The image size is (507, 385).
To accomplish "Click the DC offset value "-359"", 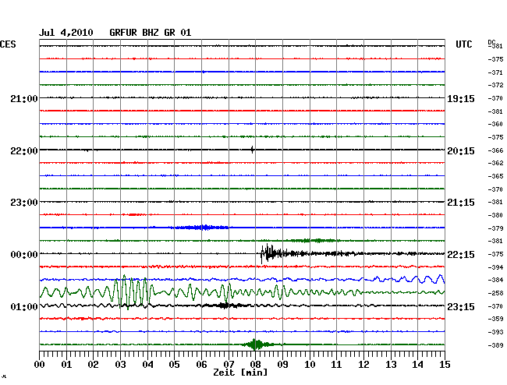I will (x=495, y=319).
